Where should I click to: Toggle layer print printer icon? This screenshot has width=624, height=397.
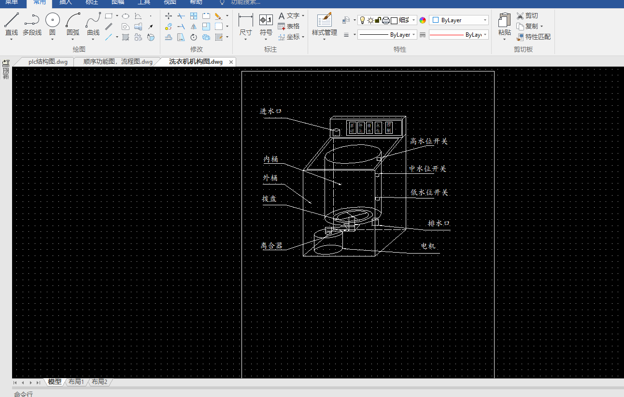point(386,20)
